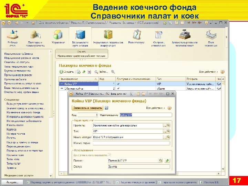Click the right arrow of the list horizontal scrollbar
The height and width of the screenshot is (186, 248).
pyautogui.click(x=219, y=174)
